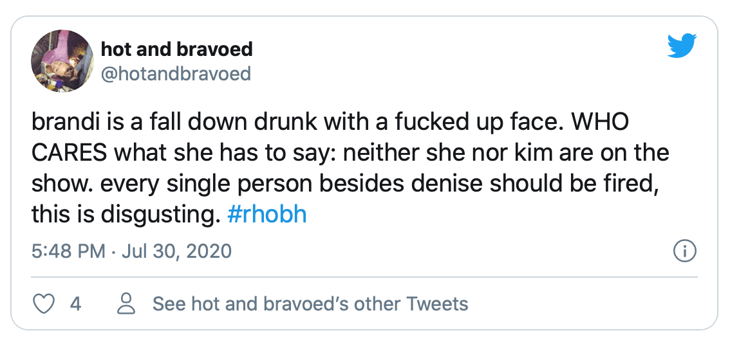Image resolution: width=739 pixels, height=342 pixels.
Task: Open the "hot and bravoed" display name
Action: coord(176,49)
